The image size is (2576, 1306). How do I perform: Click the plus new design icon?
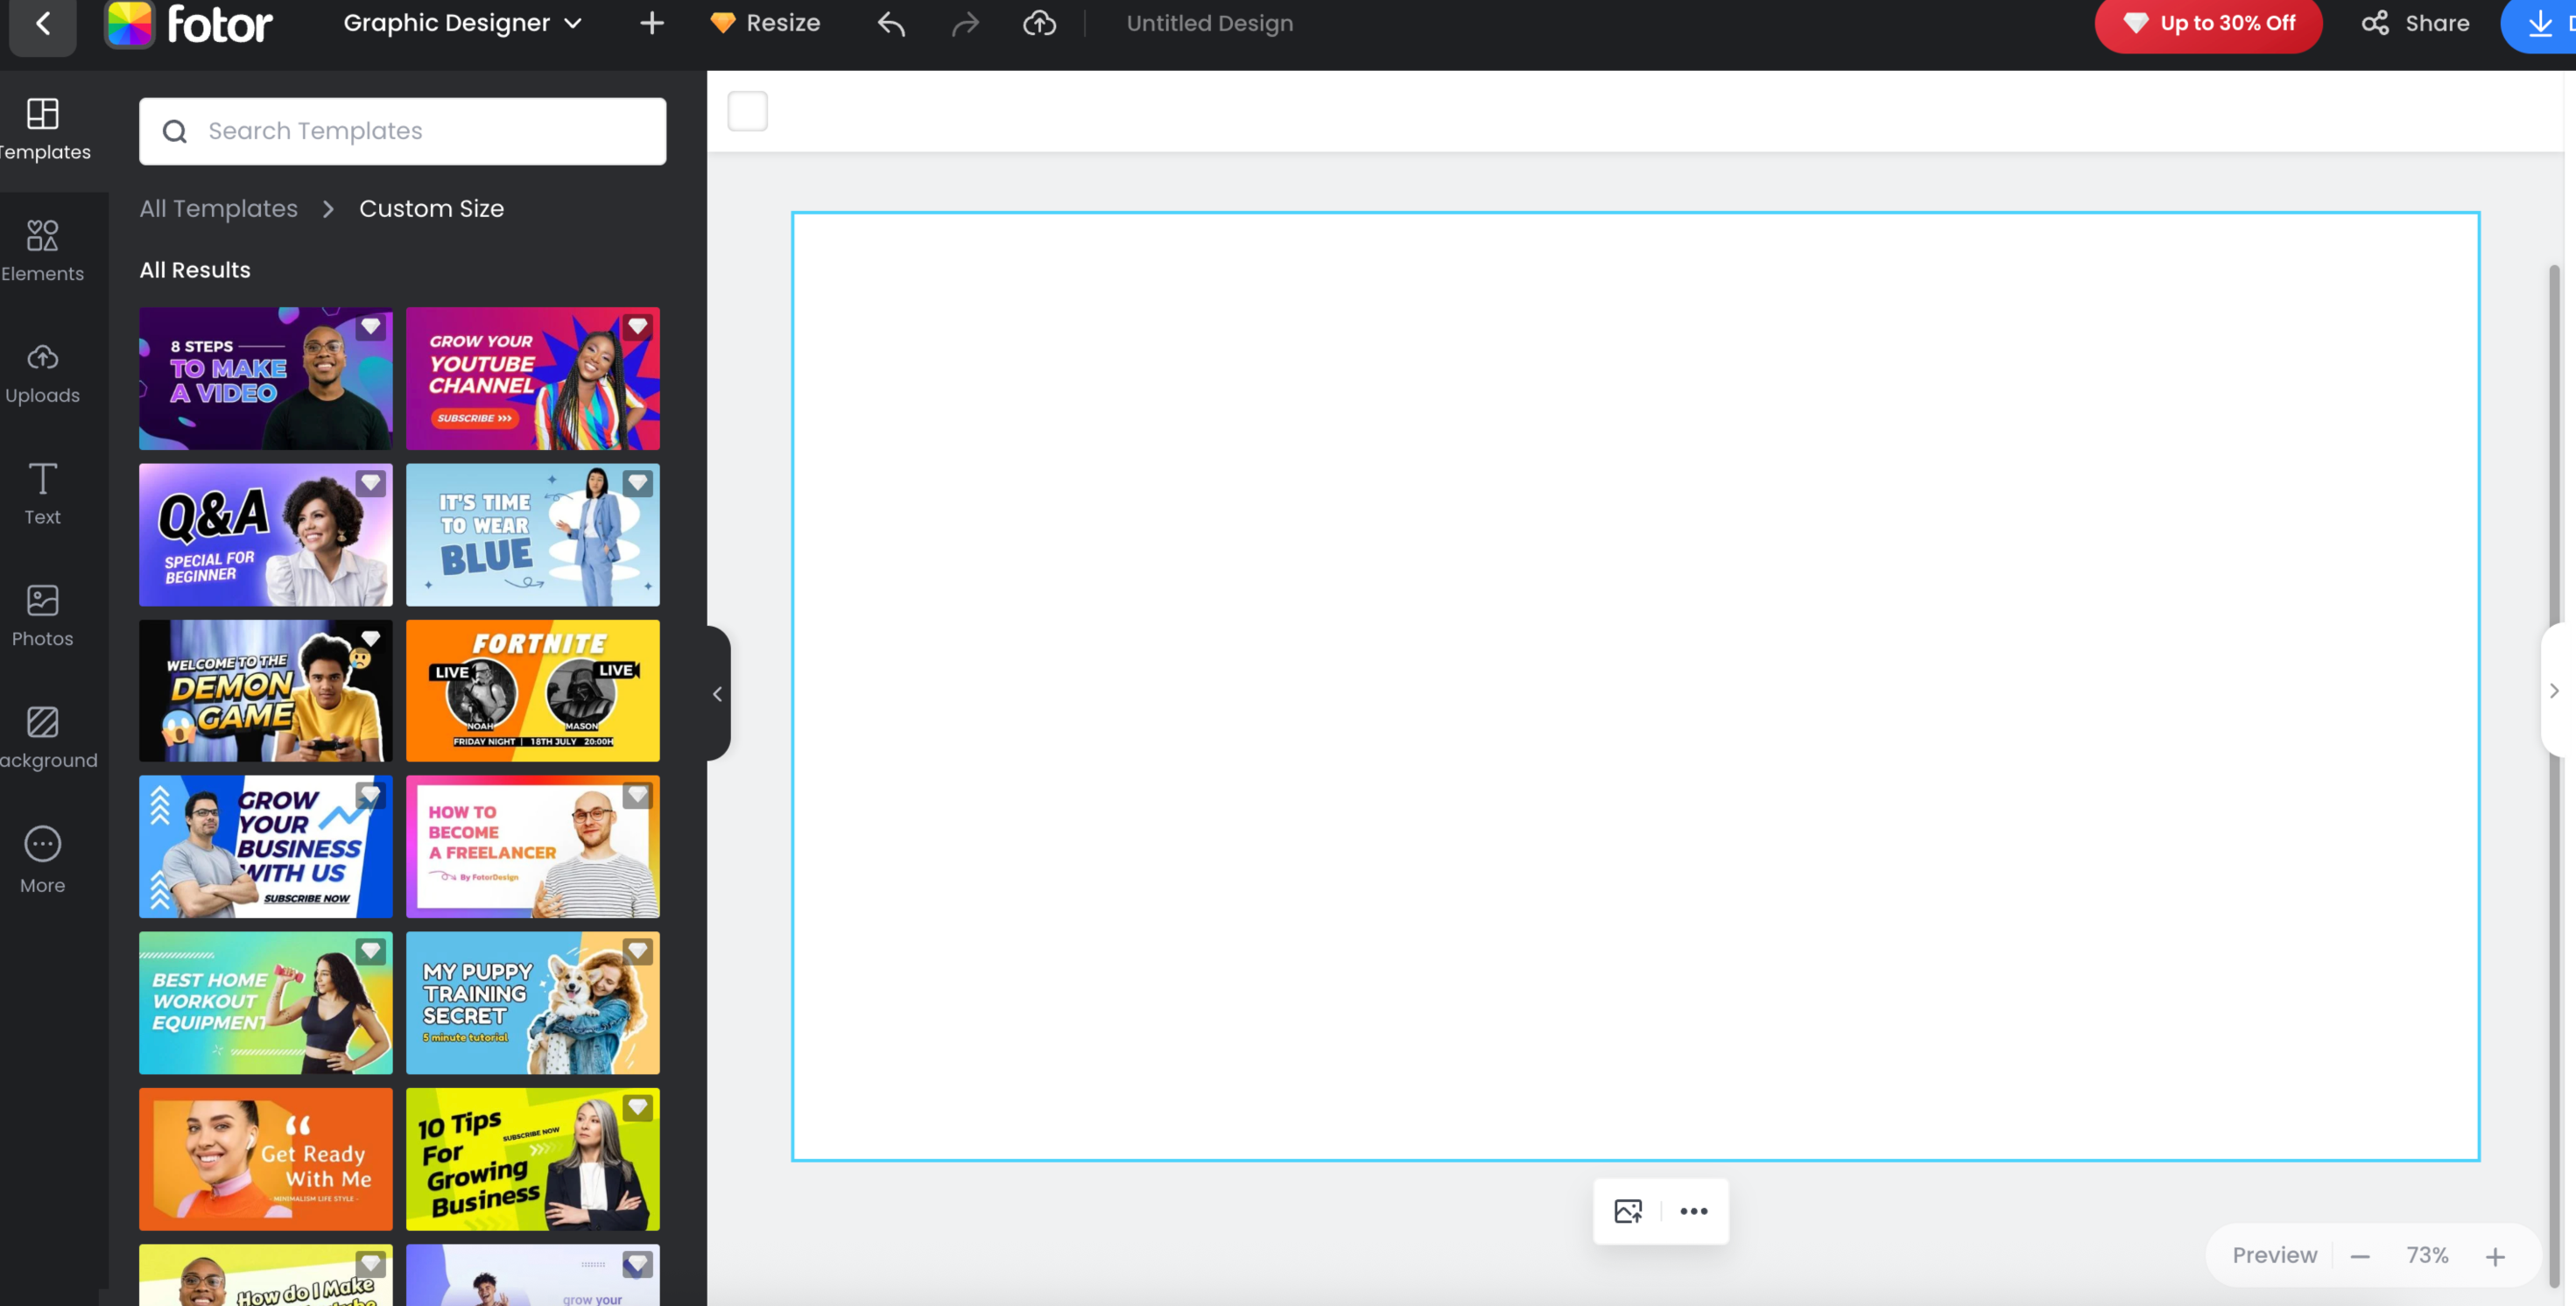click(x=651, y=23)
